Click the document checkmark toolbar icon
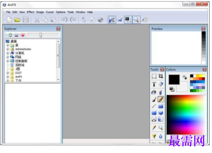Image resolution: width=212 pixels, height=153 pixels. point(92,20)
